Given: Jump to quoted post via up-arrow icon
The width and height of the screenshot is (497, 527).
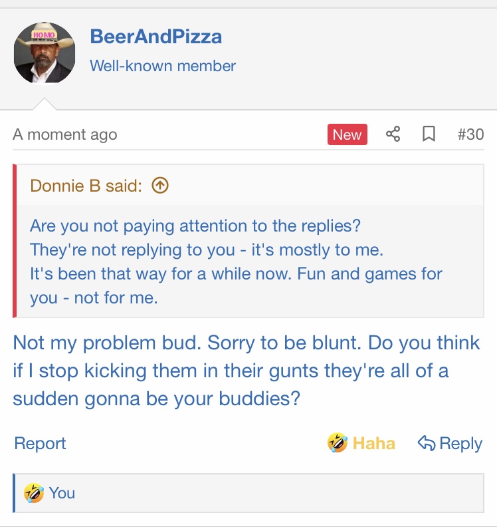Looking at the screenshot, I should click(x=160, y=186).
